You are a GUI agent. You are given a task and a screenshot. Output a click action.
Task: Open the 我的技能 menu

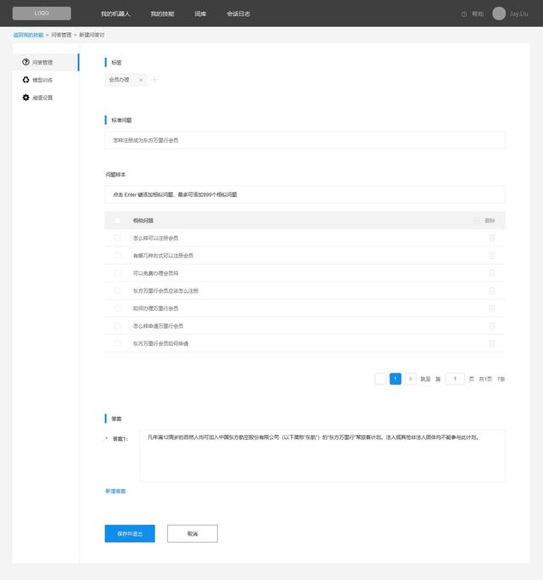pyautogui.click(x=162, y=14)
